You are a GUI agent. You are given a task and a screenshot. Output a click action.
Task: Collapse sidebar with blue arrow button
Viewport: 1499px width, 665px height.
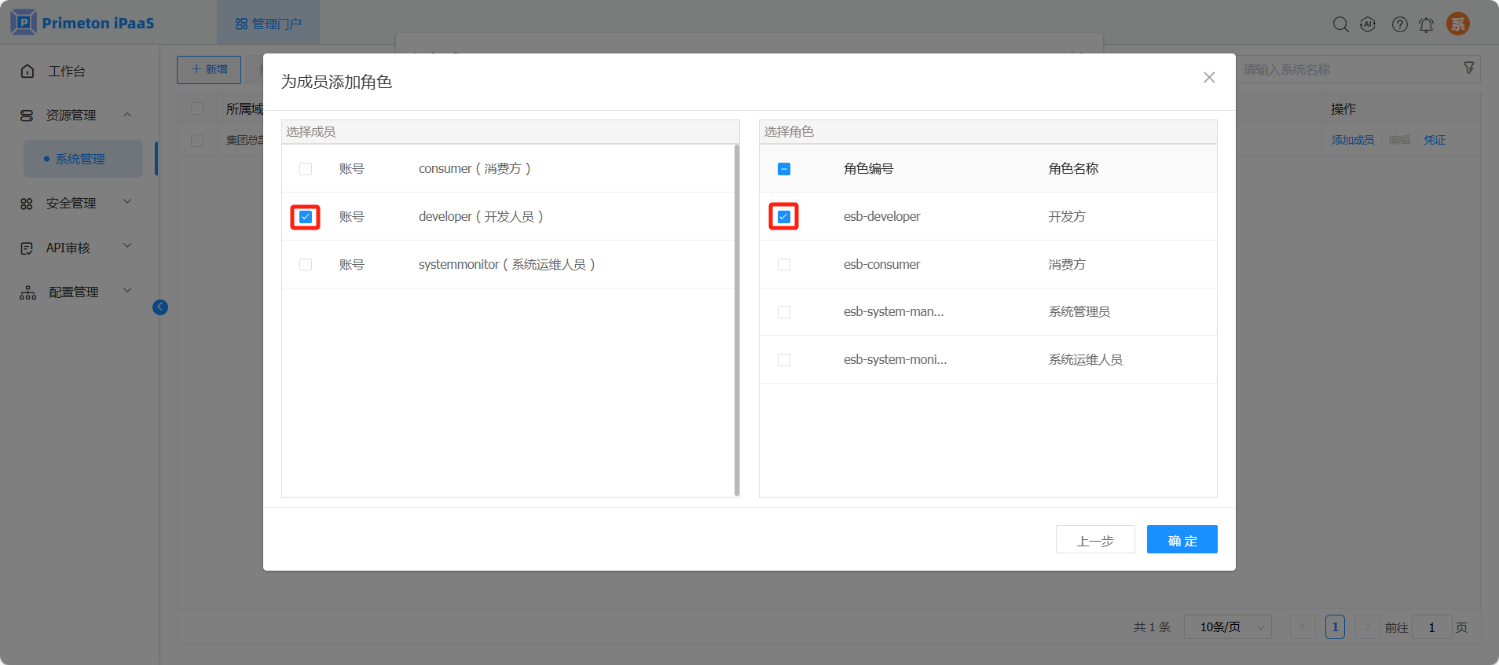[160, 307]
